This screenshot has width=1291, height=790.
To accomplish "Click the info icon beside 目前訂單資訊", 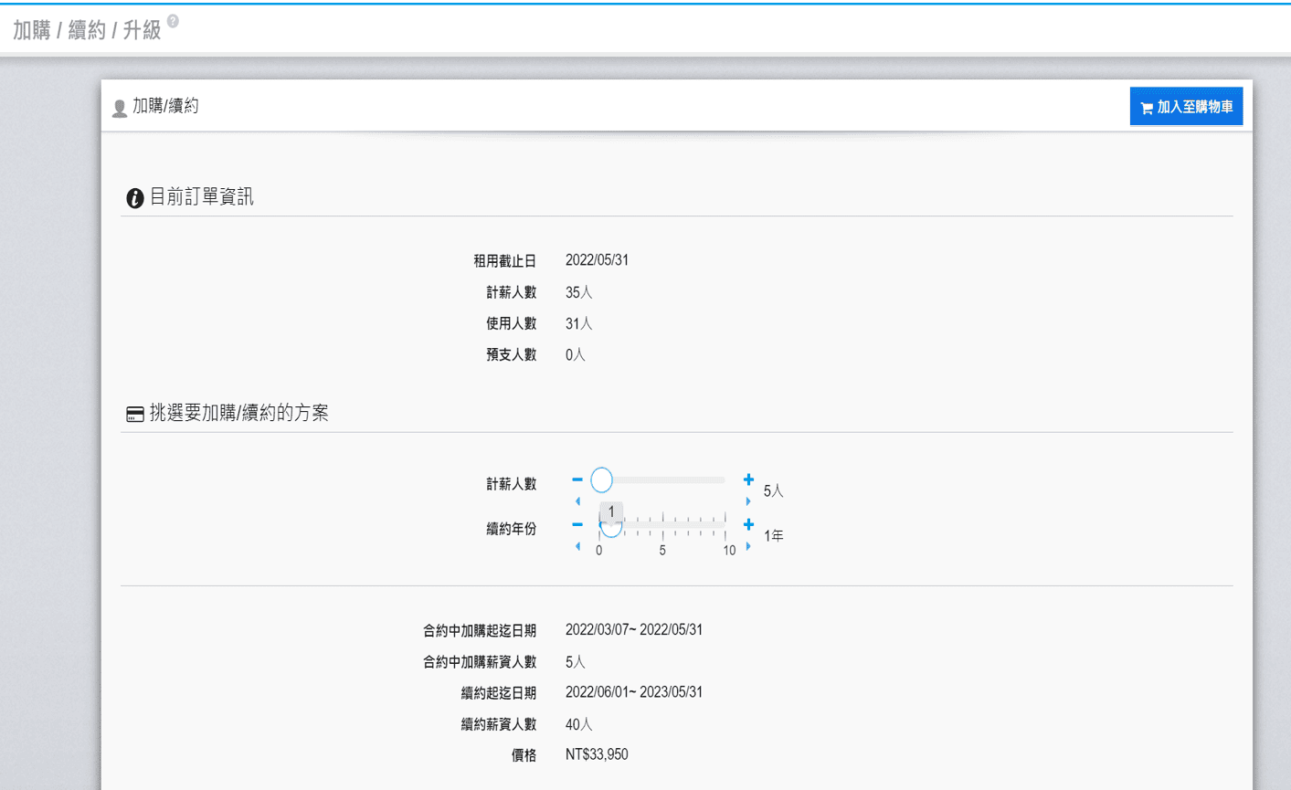I will click(x=135, y=198).
